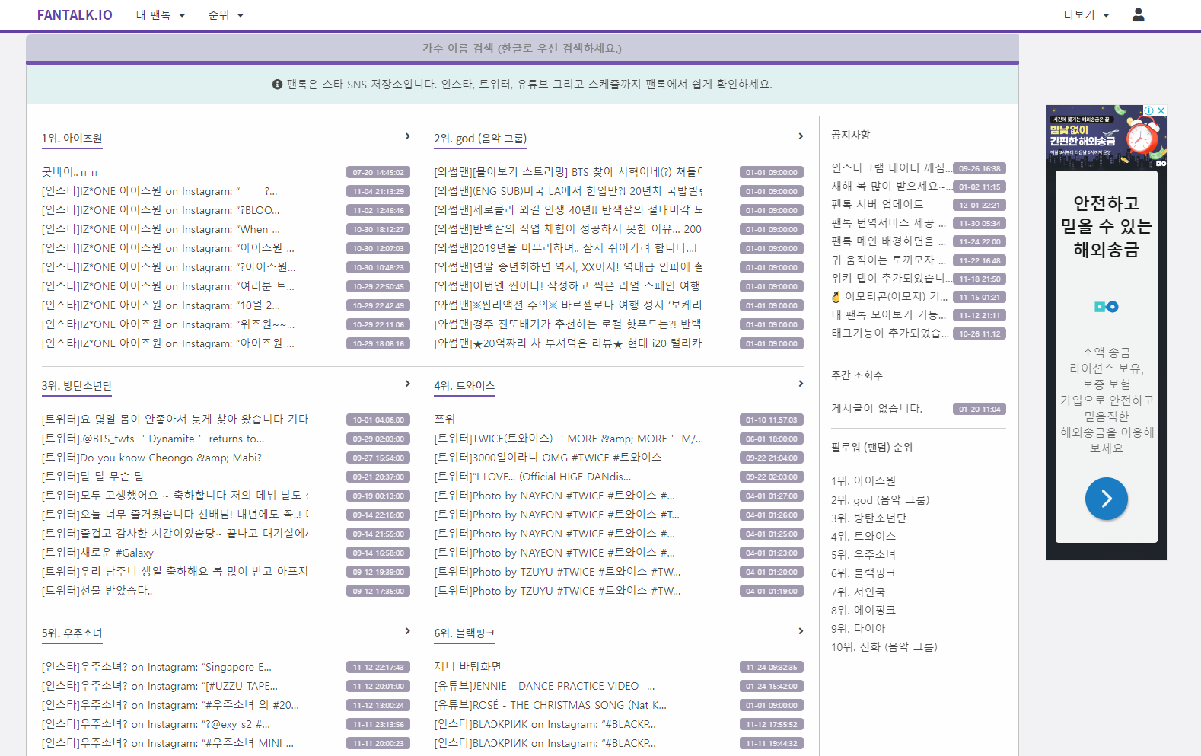Click the arrow next to 4위 트와이스
This screenshot has height=756, width=1201.
800,384
